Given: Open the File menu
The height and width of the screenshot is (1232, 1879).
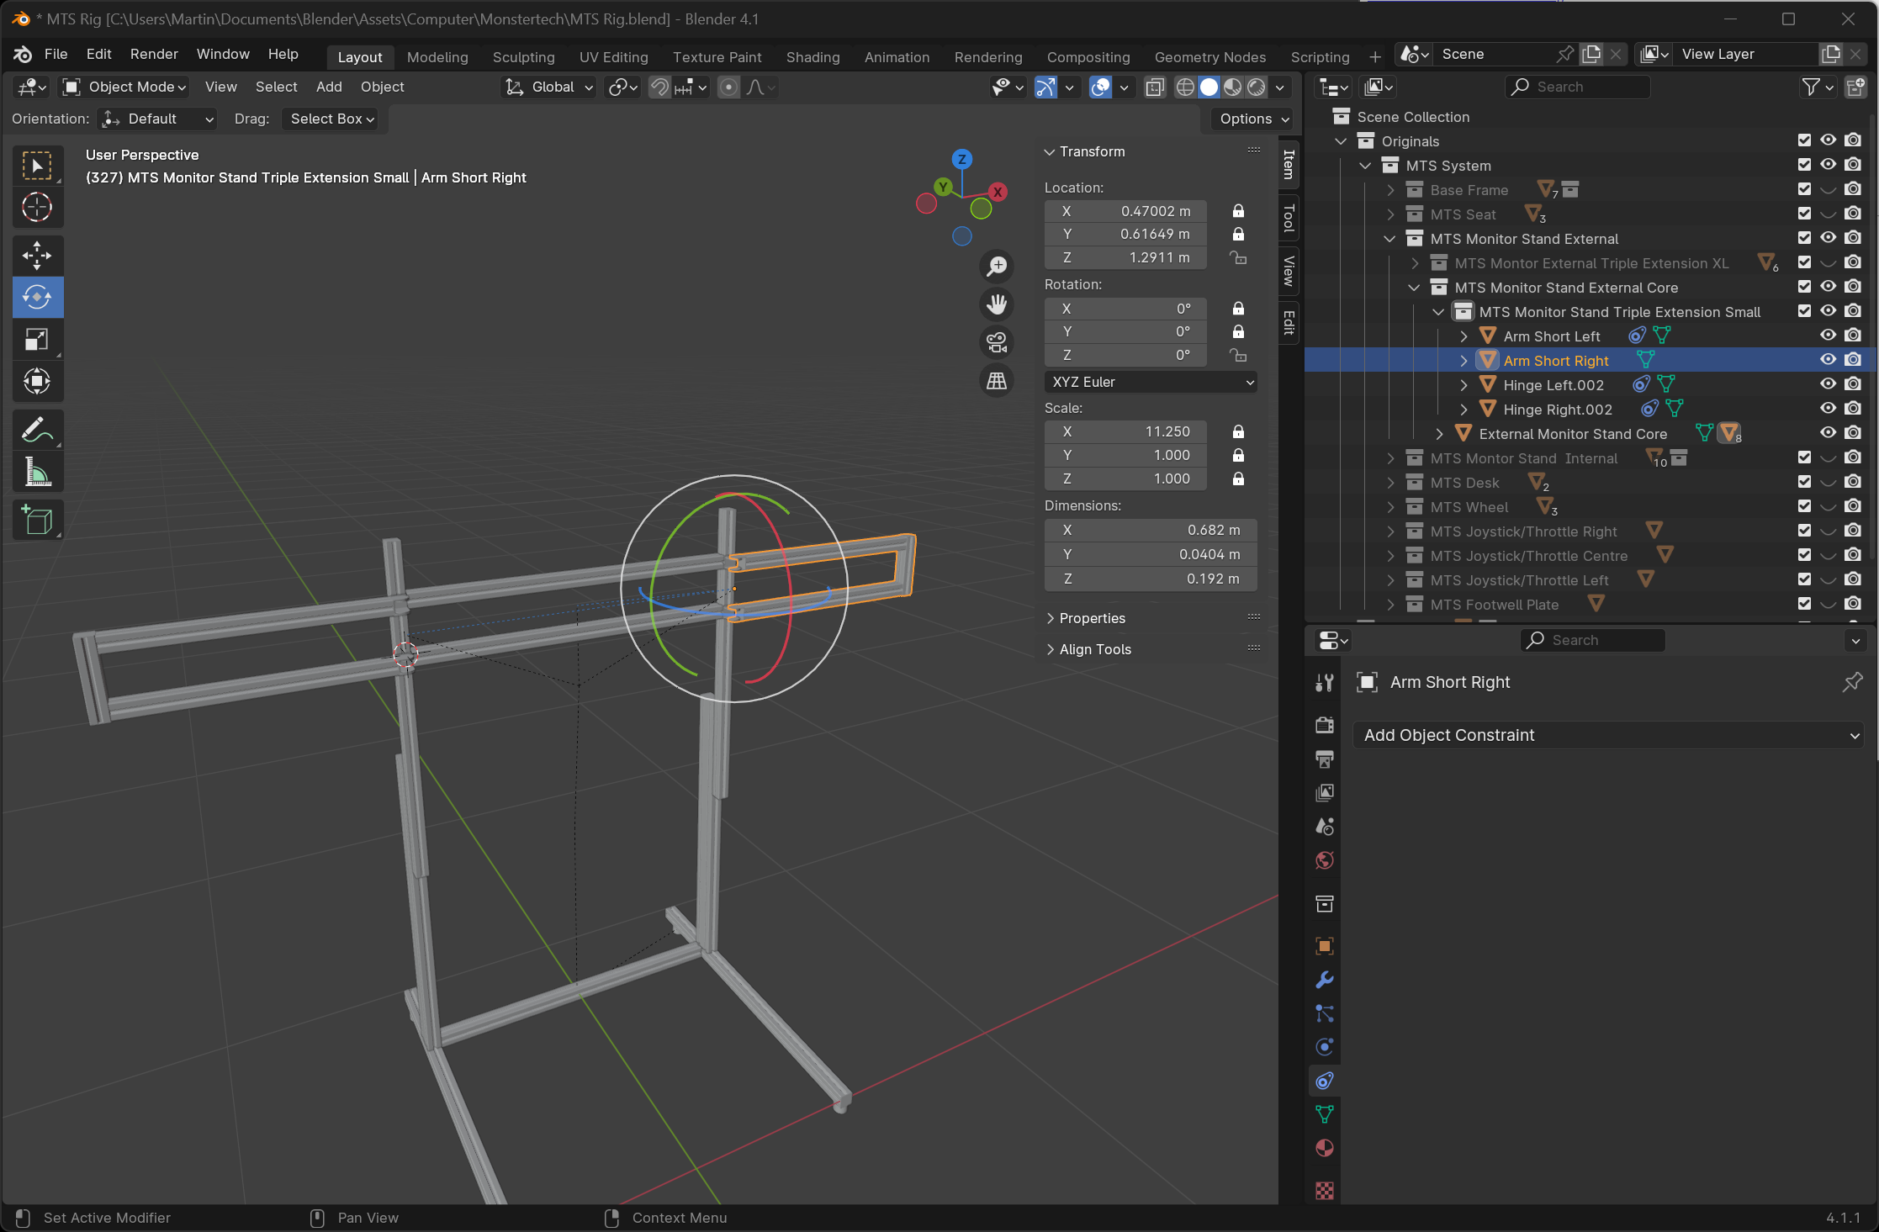Looking at the screenshot, I should [x=56, y=54].
